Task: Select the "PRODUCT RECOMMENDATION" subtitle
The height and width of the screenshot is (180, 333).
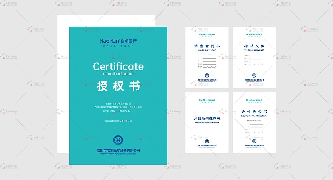Action: click(x=207, y=122)
